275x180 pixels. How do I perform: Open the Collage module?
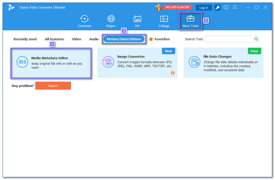click(164, 21)
